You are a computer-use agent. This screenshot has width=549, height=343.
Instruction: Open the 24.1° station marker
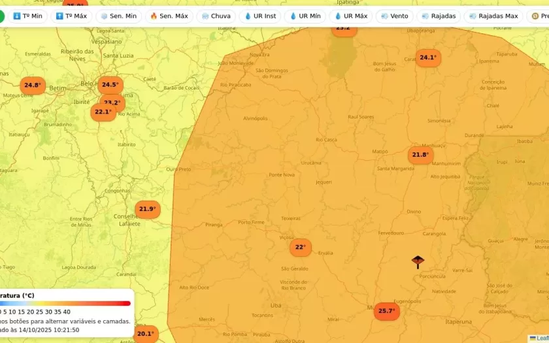point(428,57)
